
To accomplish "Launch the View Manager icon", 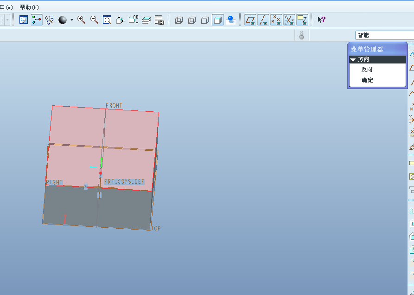I will pyautogui.click(x=159, y=20).
